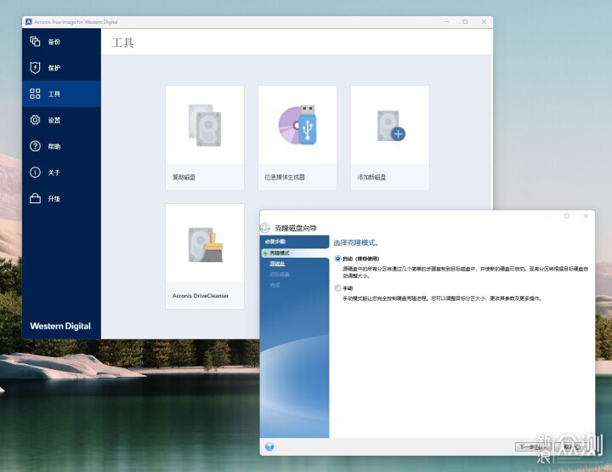
Task: Select the 手动 manual clone mode radio
Action: tap(338, 288)
